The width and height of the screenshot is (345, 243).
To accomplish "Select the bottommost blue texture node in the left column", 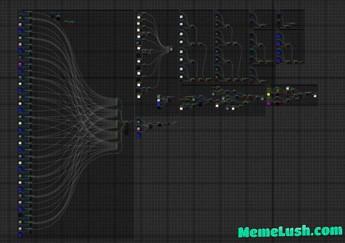I will (x=20, y=234).
